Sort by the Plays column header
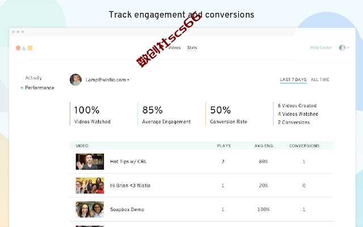 pyautogui.click(x=223, y=146)
